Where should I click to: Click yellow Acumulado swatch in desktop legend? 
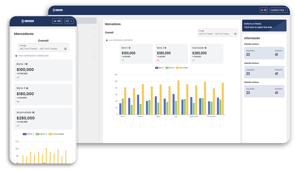[x=177, y=68]
